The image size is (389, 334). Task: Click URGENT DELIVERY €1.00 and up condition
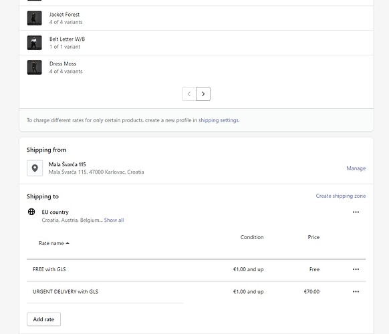[249, 292]
